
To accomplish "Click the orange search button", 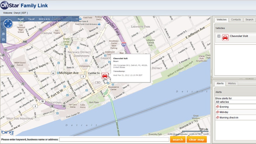I will click(x=178, y=140).
